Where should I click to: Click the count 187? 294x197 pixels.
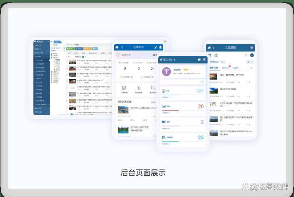tap(200, 91)
